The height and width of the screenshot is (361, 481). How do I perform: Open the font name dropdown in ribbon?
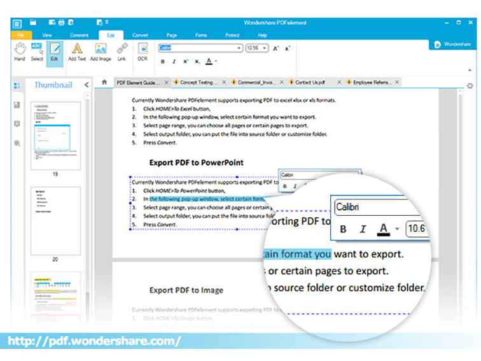pos(239,48)
